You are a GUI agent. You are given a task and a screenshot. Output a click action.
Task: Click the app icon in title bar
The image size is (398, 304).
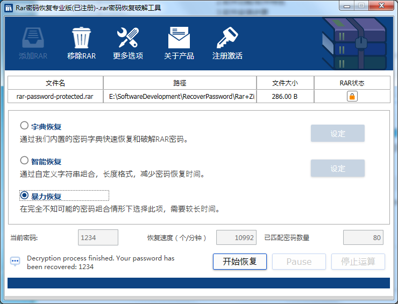tap(9, 8)
